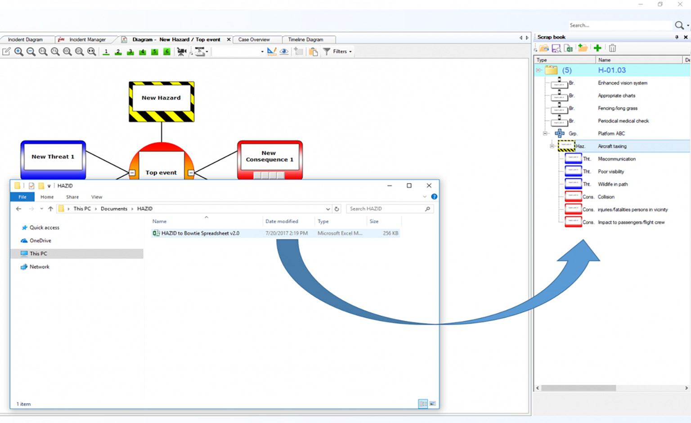Image resolution: width=691 pixels, height=423 pixels.
Task: Pin the Scrap book panel
Action: point(677,37)
